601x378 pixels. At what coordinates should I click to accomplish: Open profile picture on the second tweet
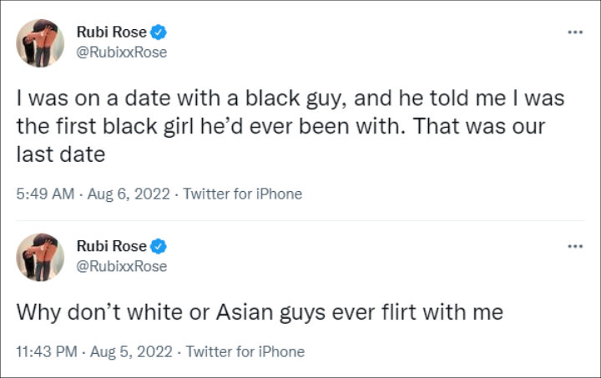coord(40,257)
